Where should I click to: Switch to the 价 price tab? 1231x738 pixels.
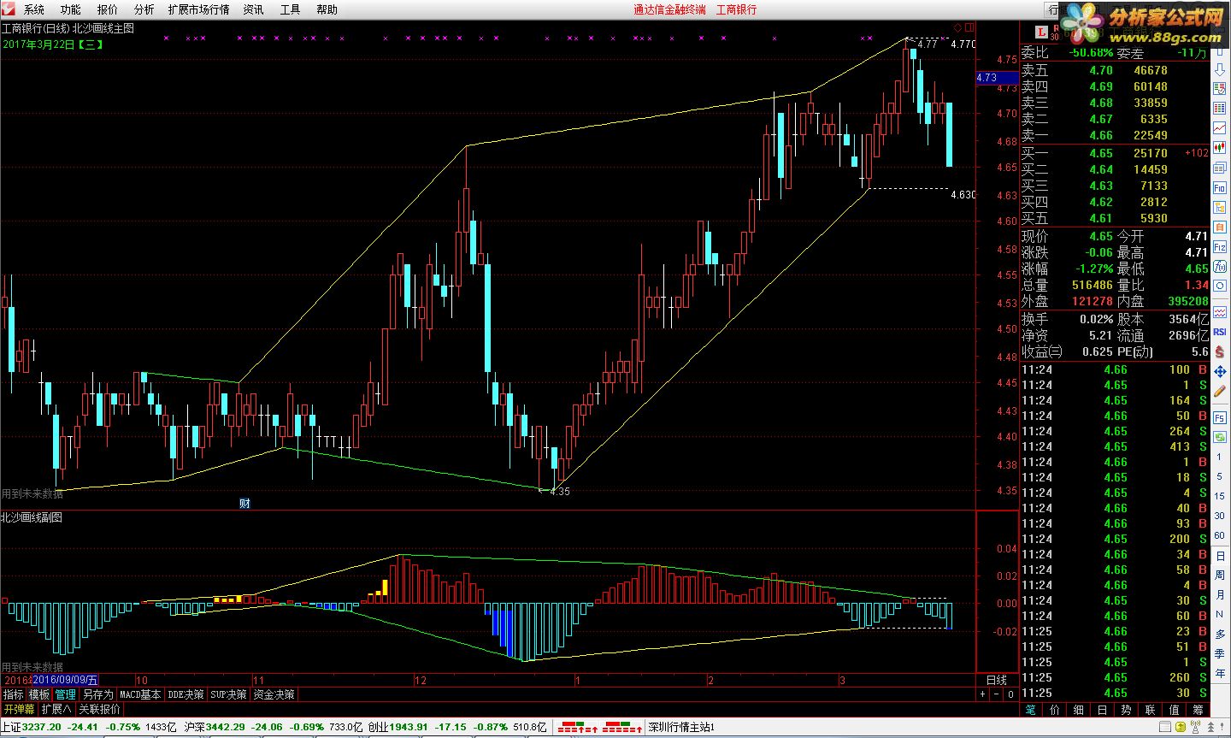click(x=1055, y=710)
